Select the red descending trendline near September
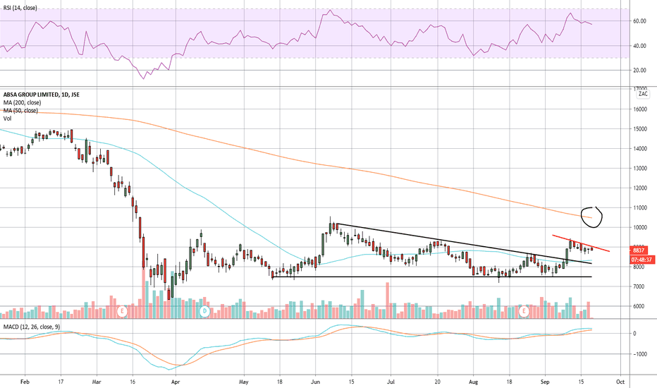 coord(581,243)
